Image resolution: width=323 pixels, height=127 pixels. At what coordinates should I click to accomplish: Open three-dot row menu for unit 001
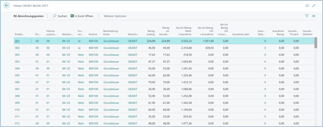pos(31,41)
